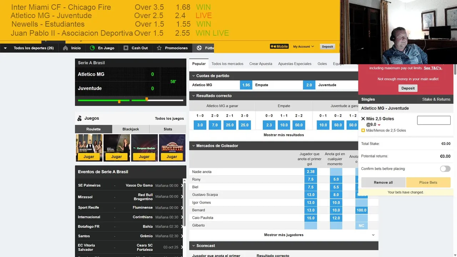Click dice icon beside Juegos
Screen dimensions: 457x257
pyautogui.click(x=79, y=119)
